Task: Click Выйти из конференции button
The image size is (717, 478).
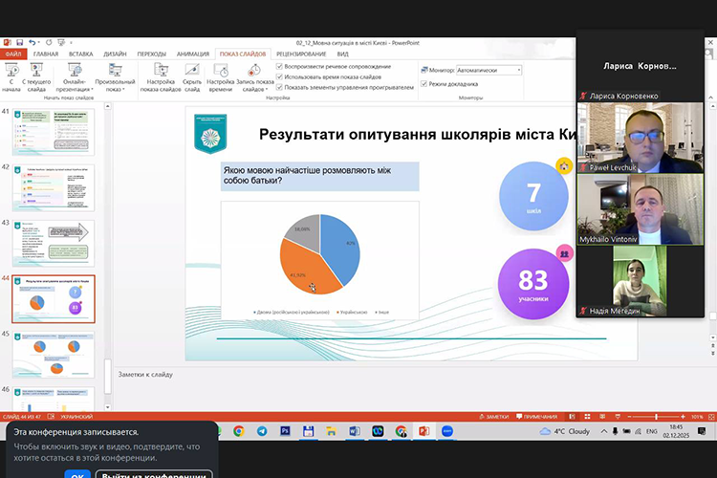Action: pos(155,474)
